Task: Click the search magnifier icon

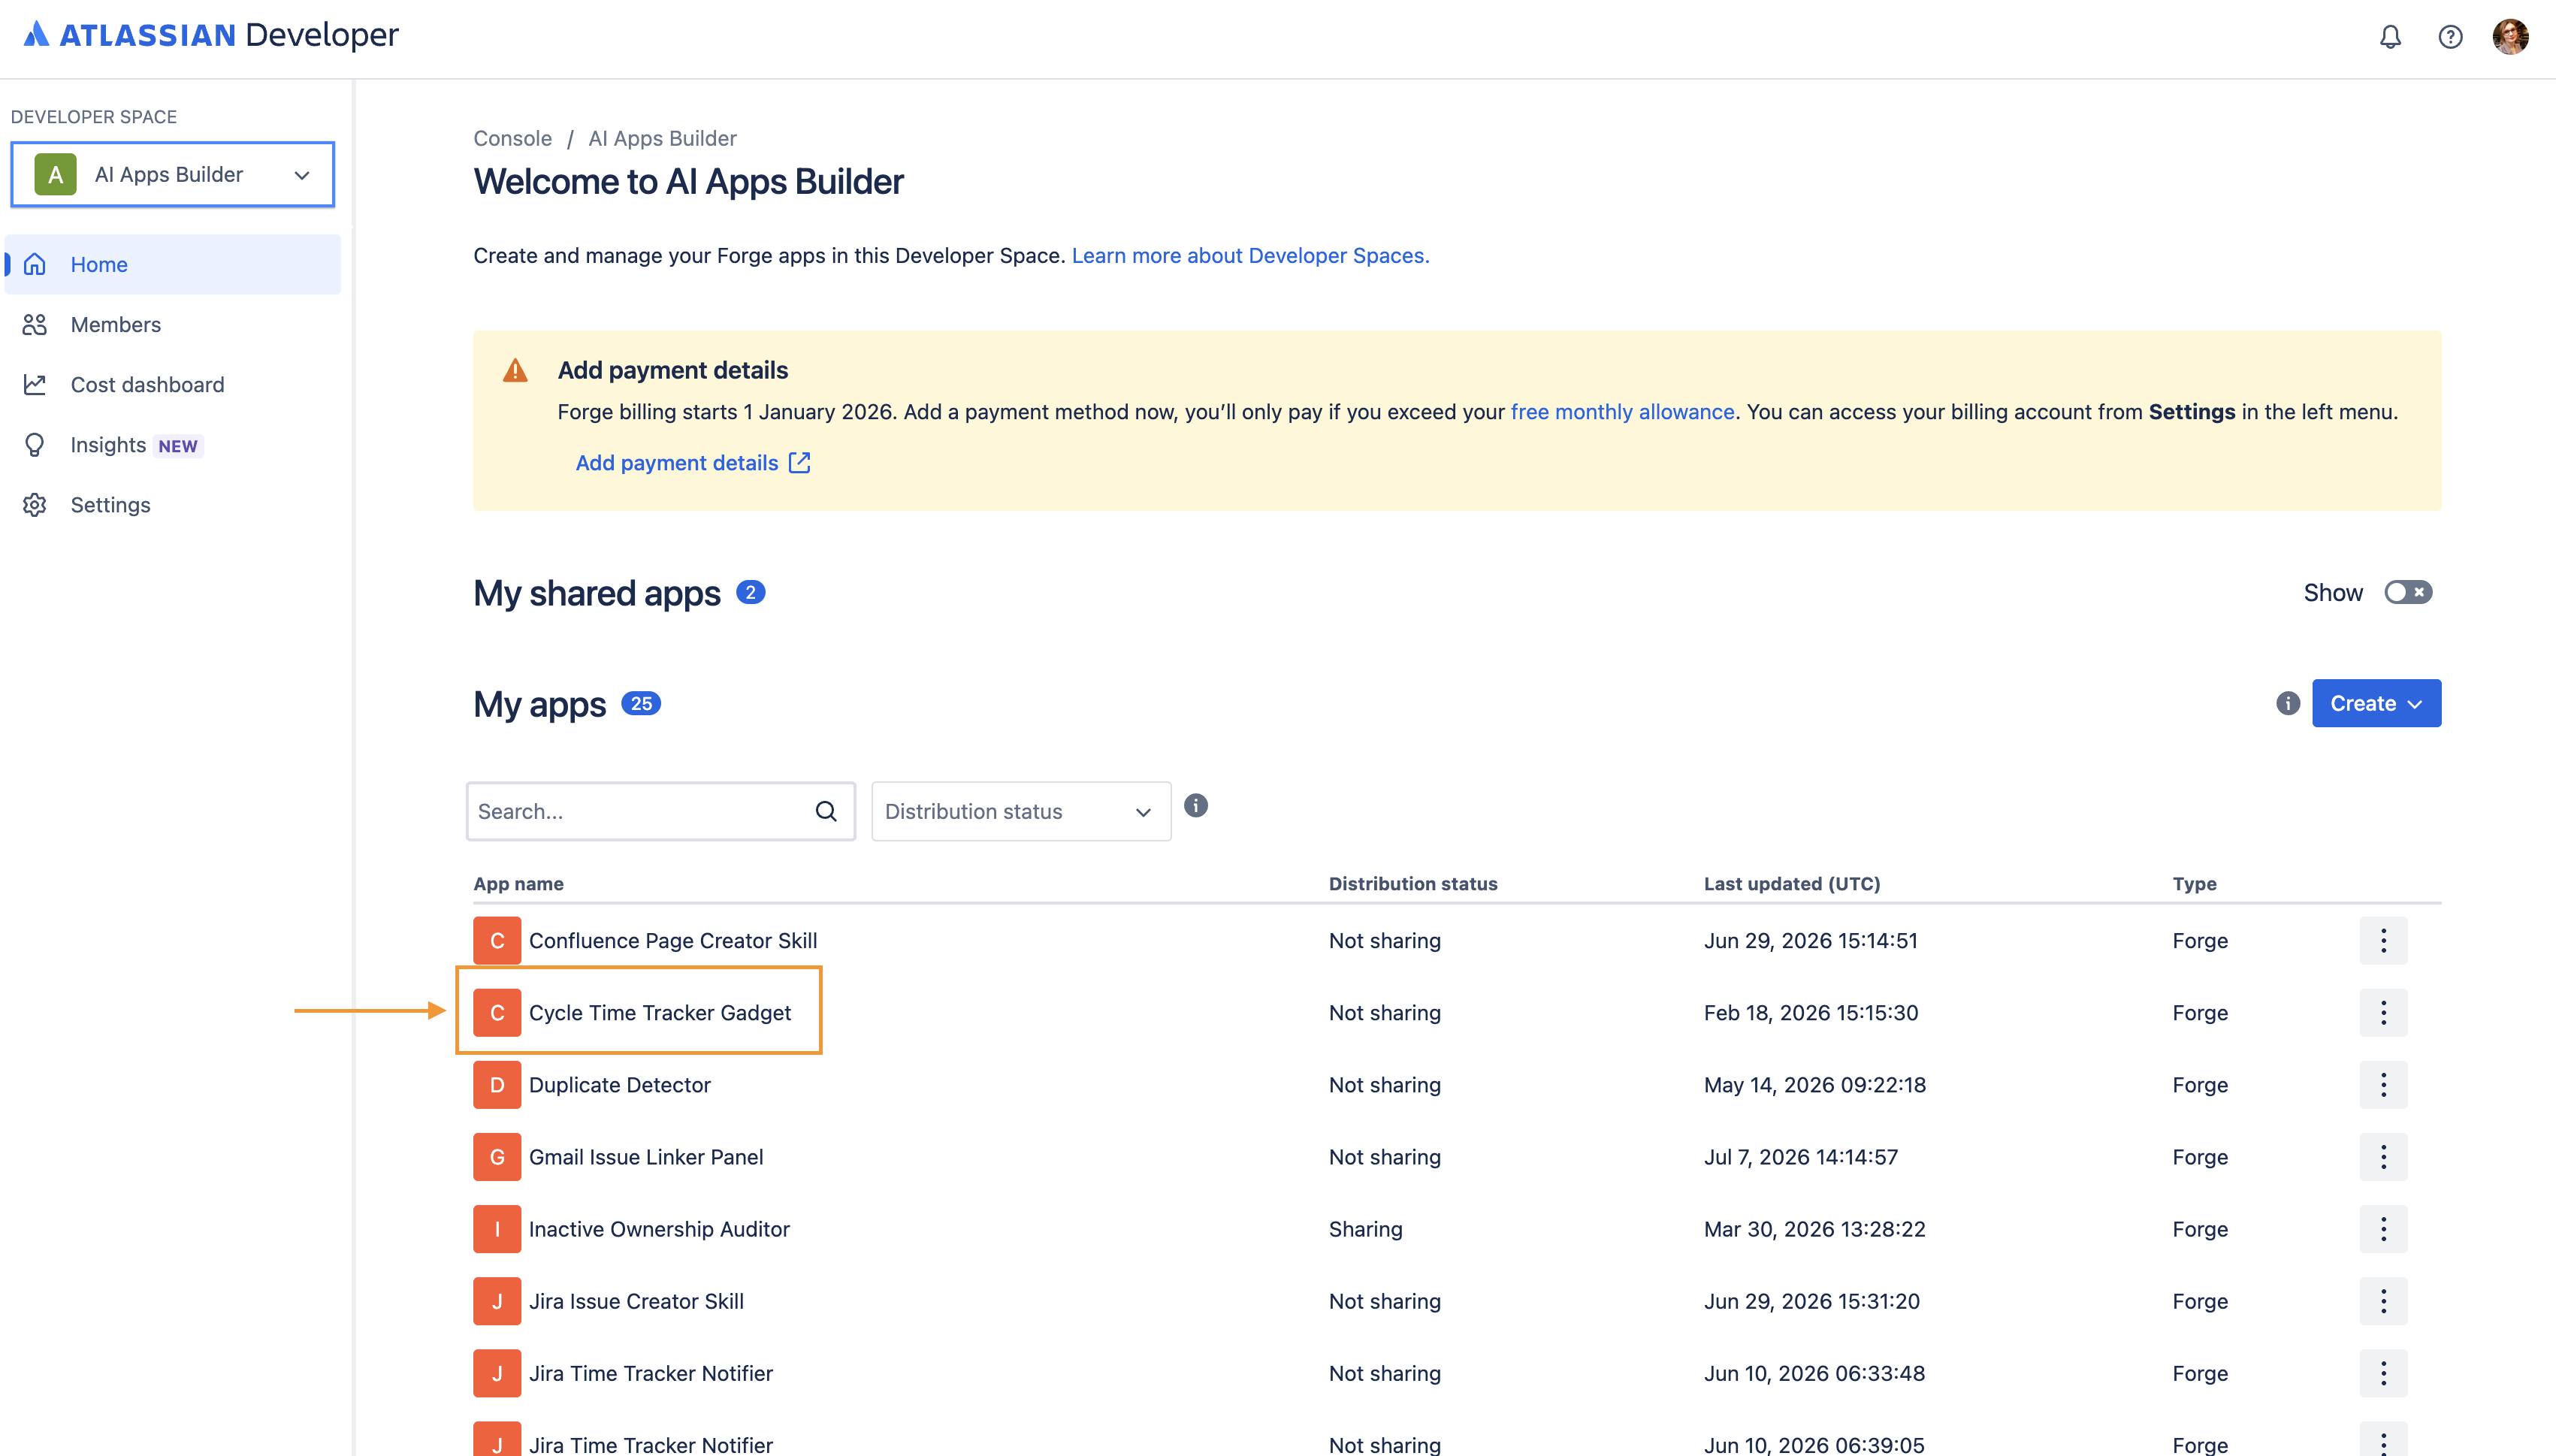Action: pos(826,811)
